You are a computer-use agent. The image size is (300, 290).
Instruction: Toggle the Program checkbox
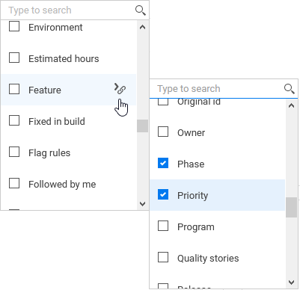pos(163,226)
